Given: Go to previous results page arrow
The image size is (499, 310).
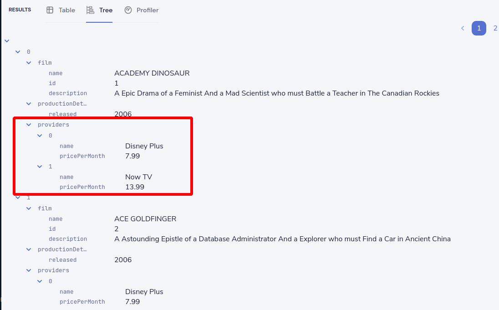Looking at the screenshot, I should [x=463, y=28].
